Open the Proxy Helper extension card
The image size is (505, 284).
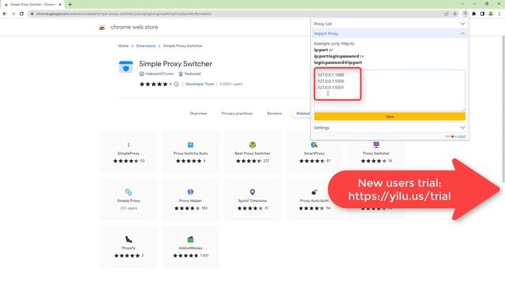190,200
